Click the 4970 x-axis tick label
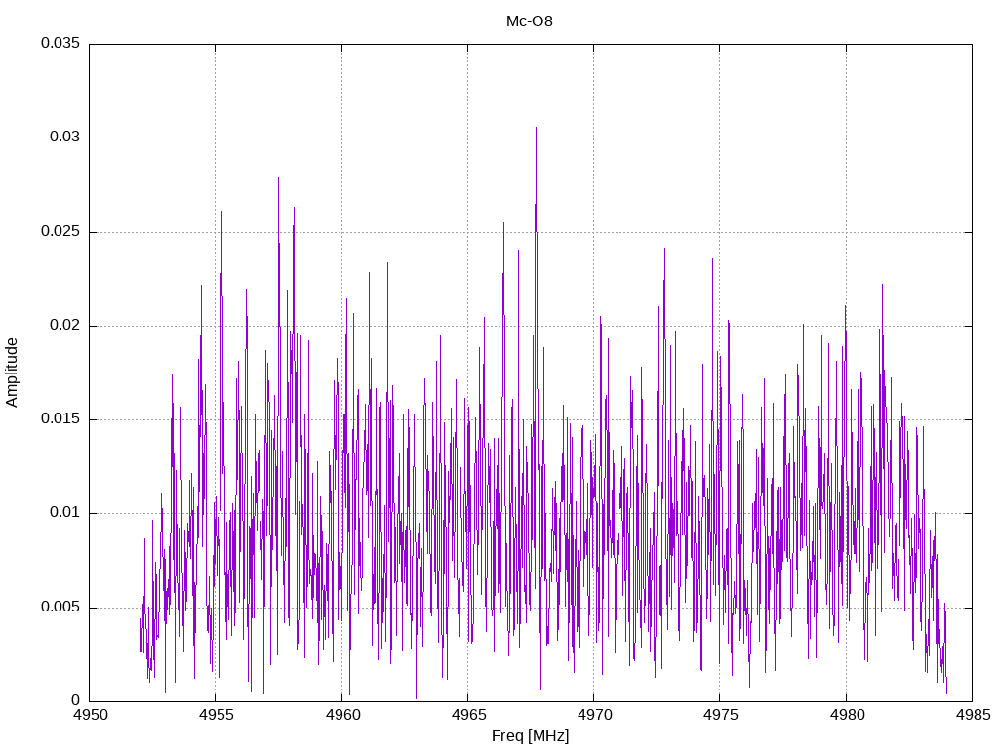The image size is (999, 749). 593,717
